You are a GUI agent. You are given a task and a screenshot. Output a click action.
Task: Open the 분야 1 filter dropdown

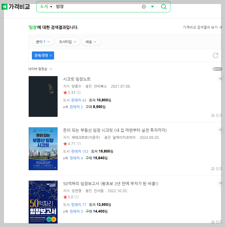tap(43, 42)
